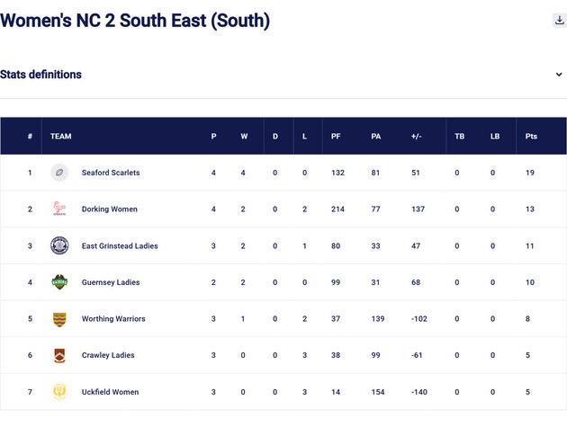
Task: Click the Dorking Women team logo
Action: [x=59, y=209]
